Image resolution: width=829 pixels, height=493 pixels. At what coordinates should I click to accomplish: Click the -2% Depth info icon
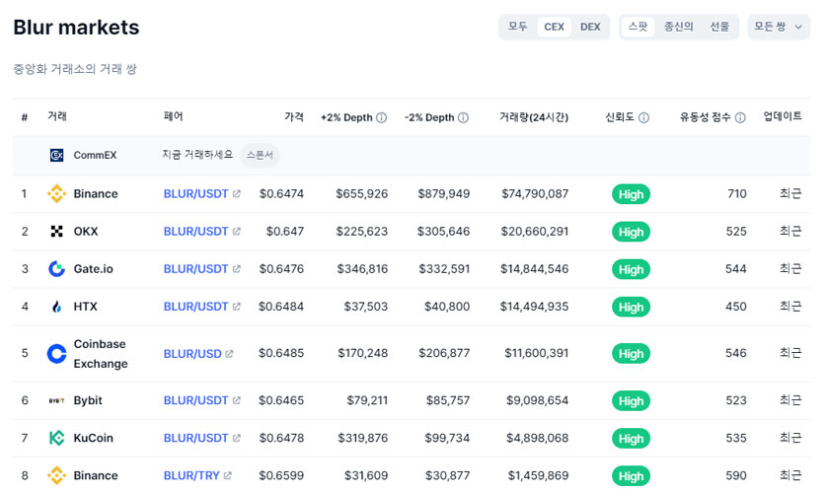[x=463, y=117]
